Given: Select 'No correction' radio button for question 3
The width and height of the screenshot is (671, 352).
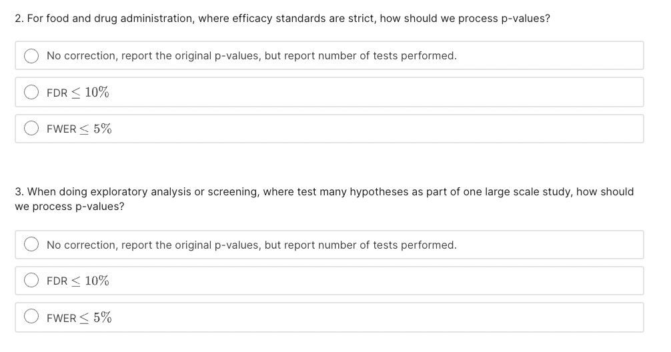Looking at the screenshot, I should point(31,245).
